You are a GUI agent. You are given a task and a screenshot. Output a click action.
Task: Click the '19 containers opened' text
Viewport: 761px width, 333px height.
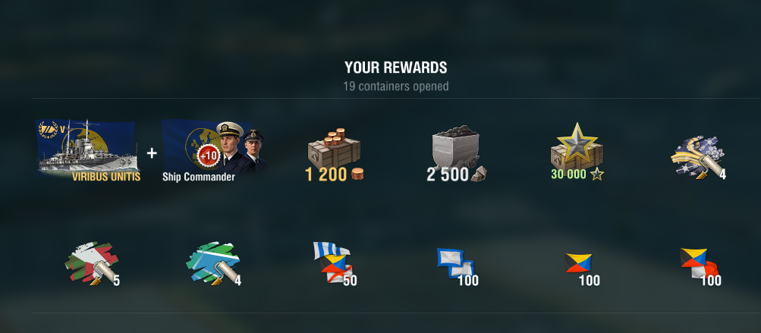click(395, 86)
